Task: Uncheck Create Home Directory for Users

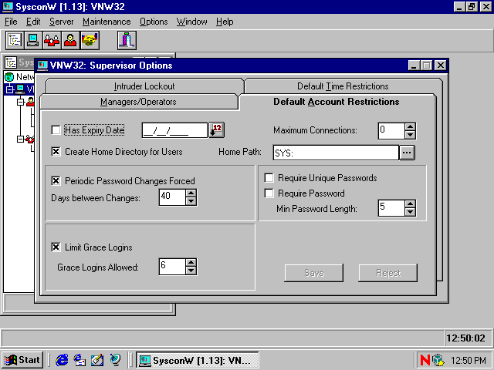Action: (56, 152)
